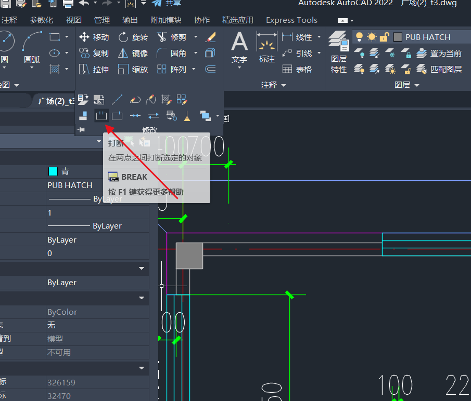Open the Linear (线性) dropdown arrow
This screenshot has width=471, height=401.
click(x=319, y=37)
